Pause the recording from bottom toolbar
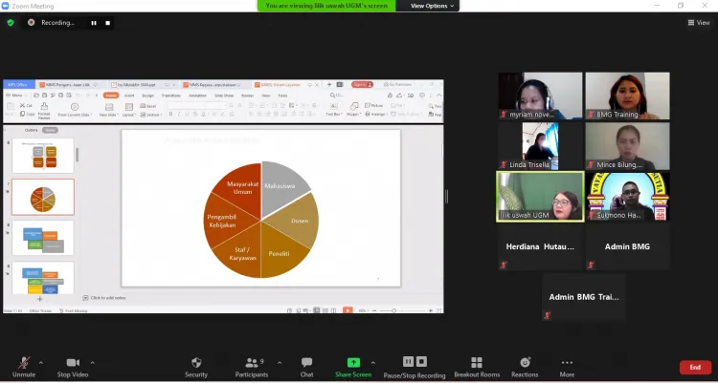718x383 pixels. (408, 362)
